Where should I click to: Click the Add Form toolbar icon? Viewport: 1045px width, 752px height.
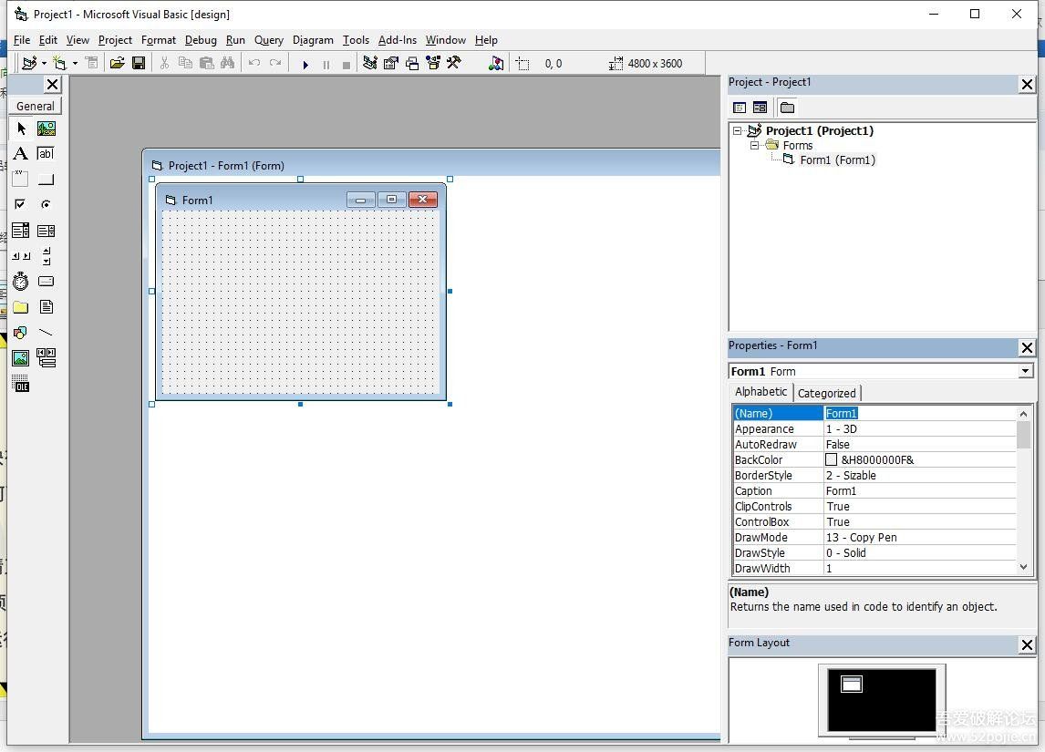click(60, 63)
